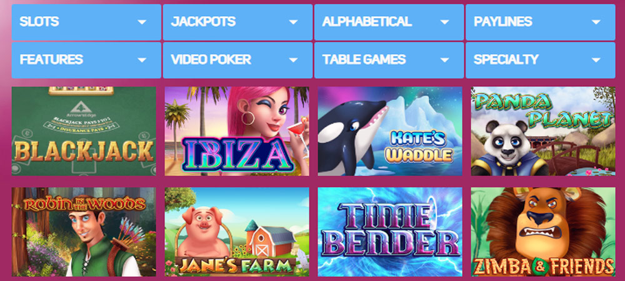Open the Ibiza slot game
The image size is (625, 281).
(237, 131)
